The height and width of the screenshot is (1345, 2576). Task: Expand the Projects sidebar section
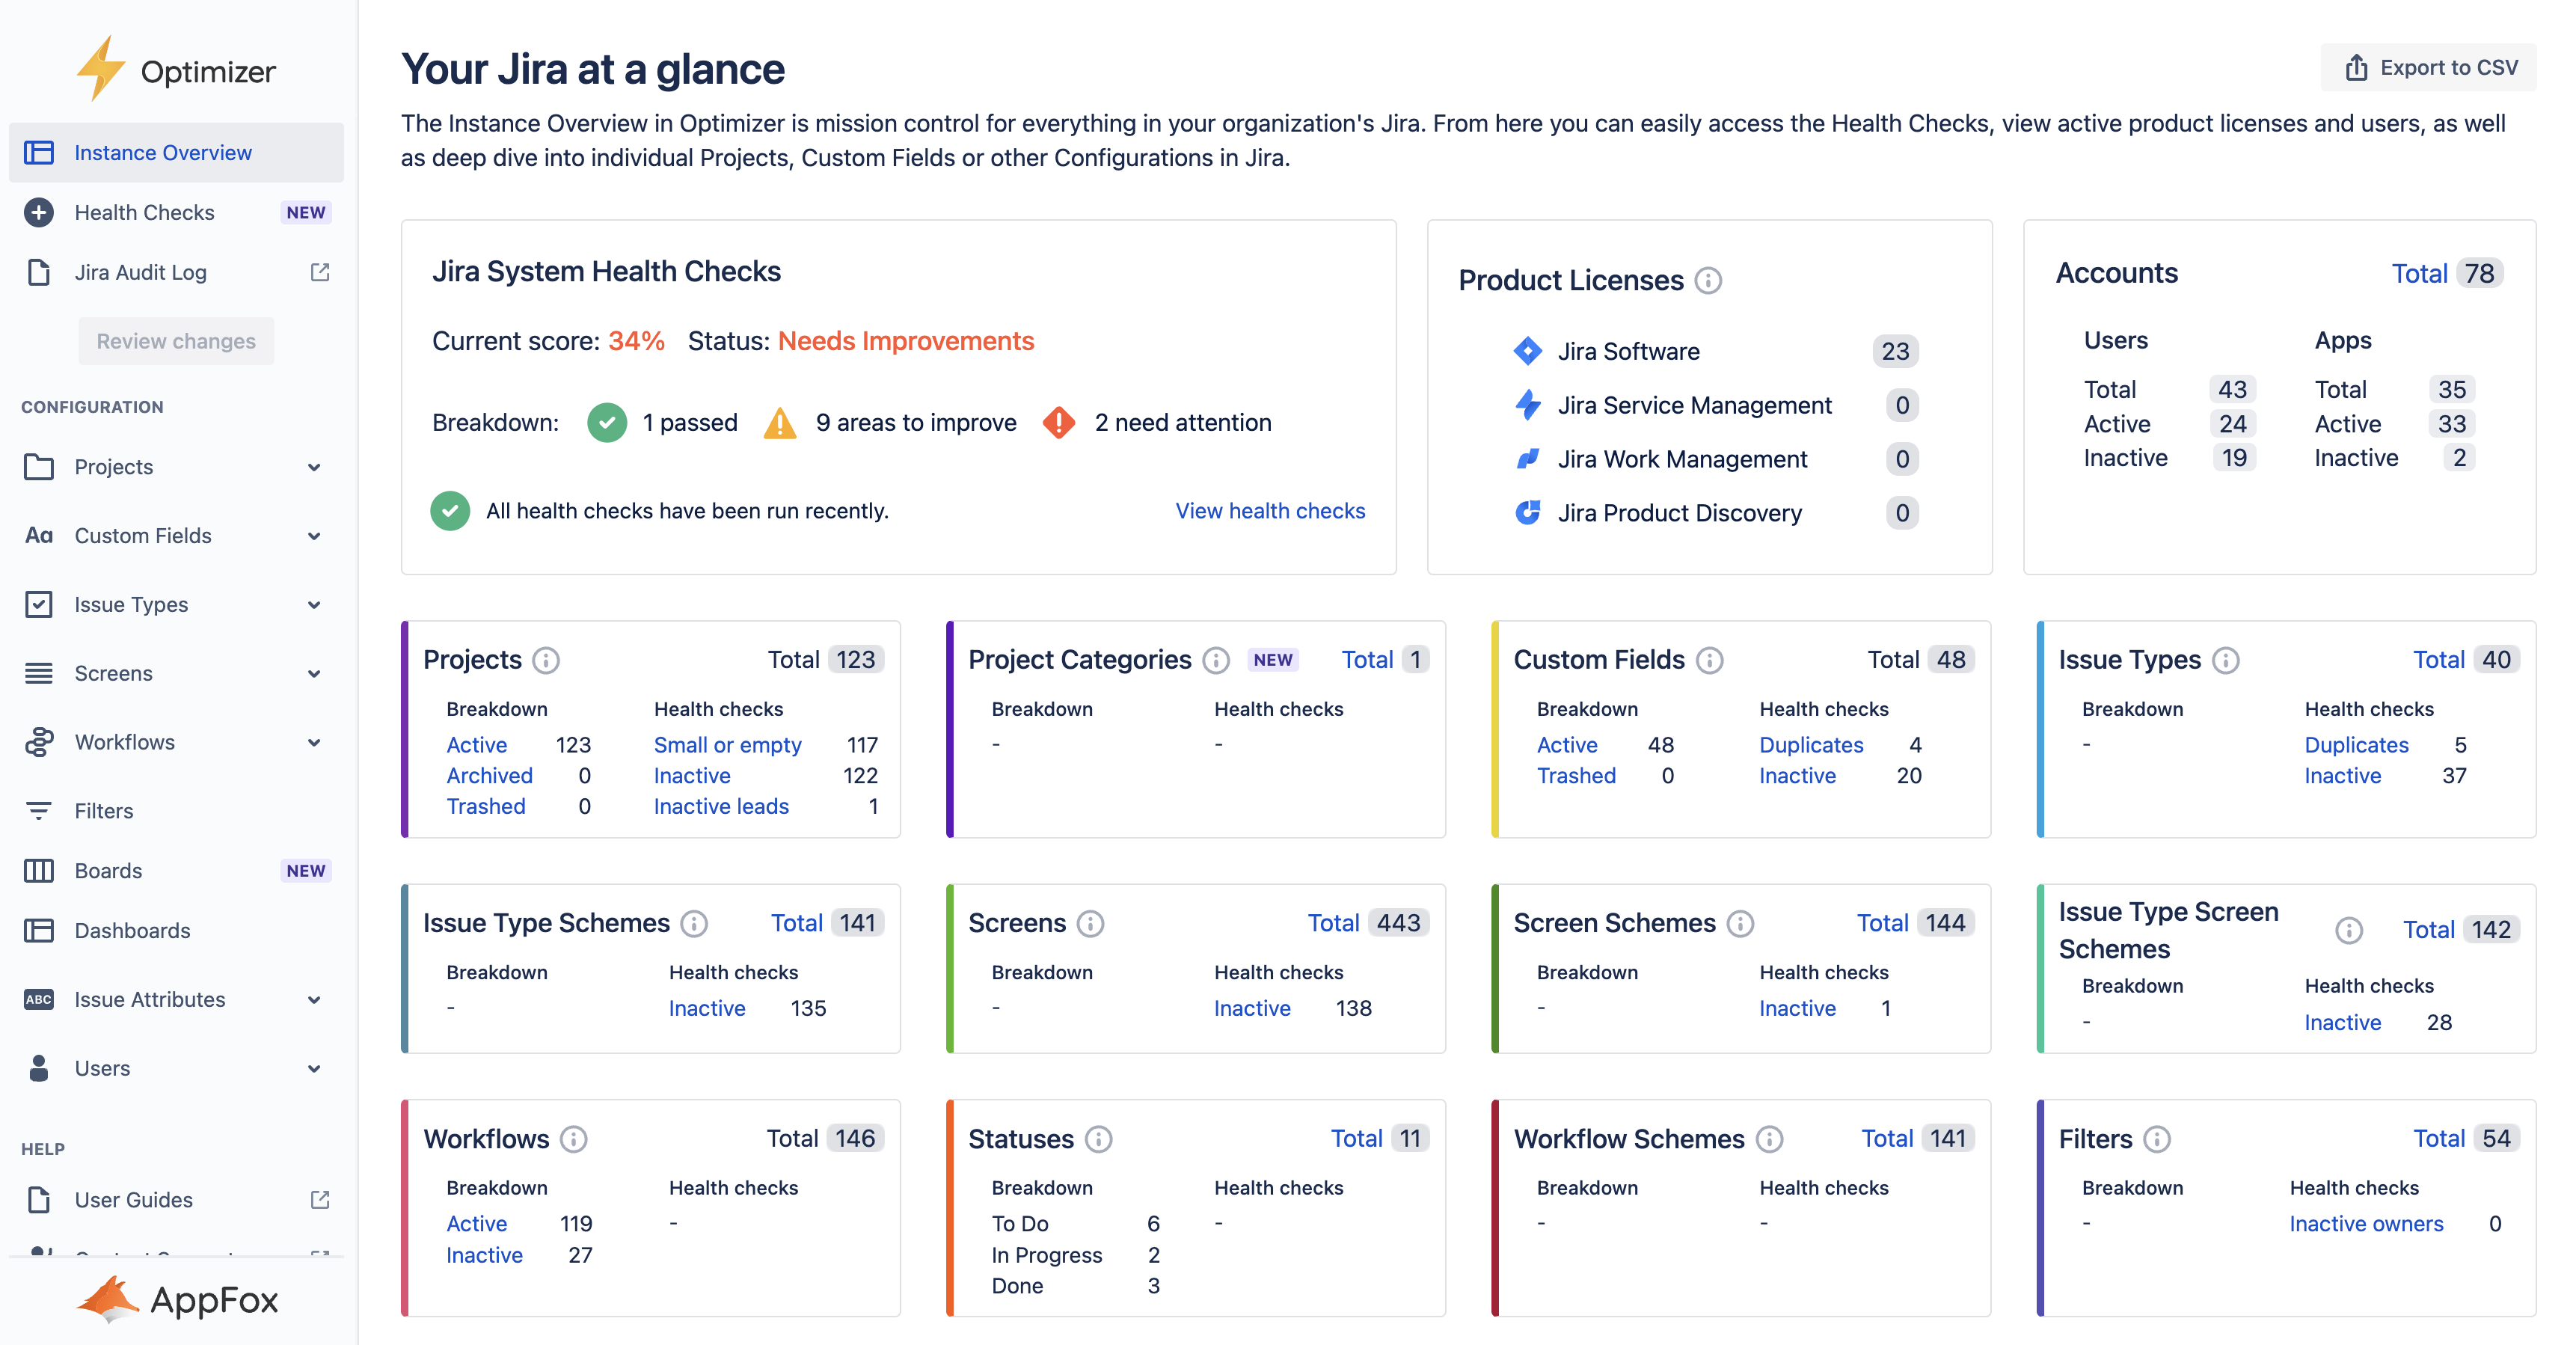click(313, 467)
